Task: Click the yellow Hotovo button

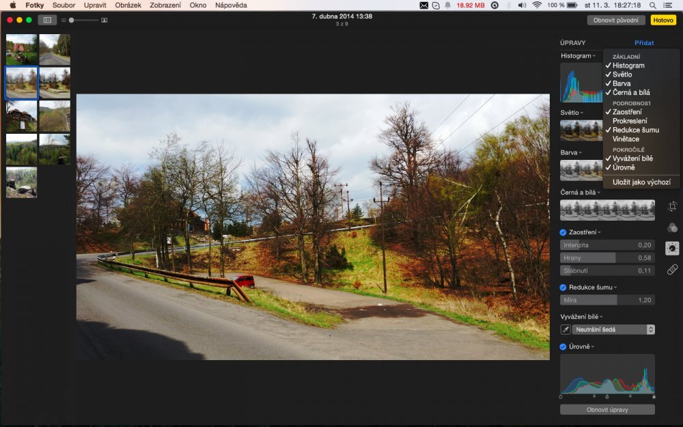Action: tap(663, 20)
